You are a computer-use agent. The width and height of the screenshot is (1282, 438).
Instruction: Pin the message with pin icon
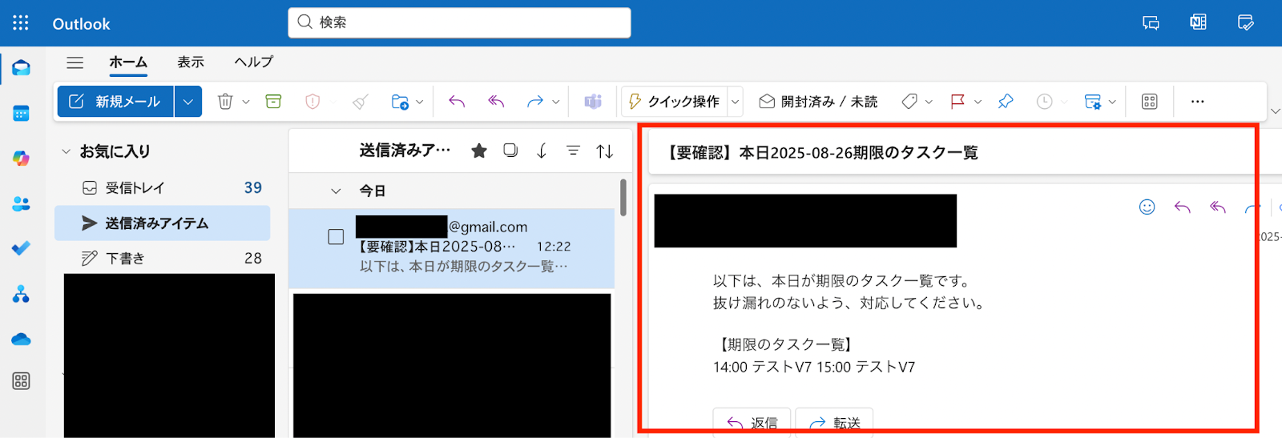(x=1006, y=102)
